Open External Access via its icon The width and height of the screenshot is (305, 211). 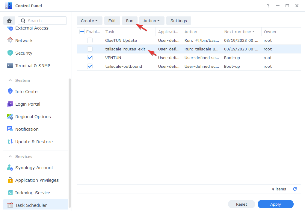point(10,28)
